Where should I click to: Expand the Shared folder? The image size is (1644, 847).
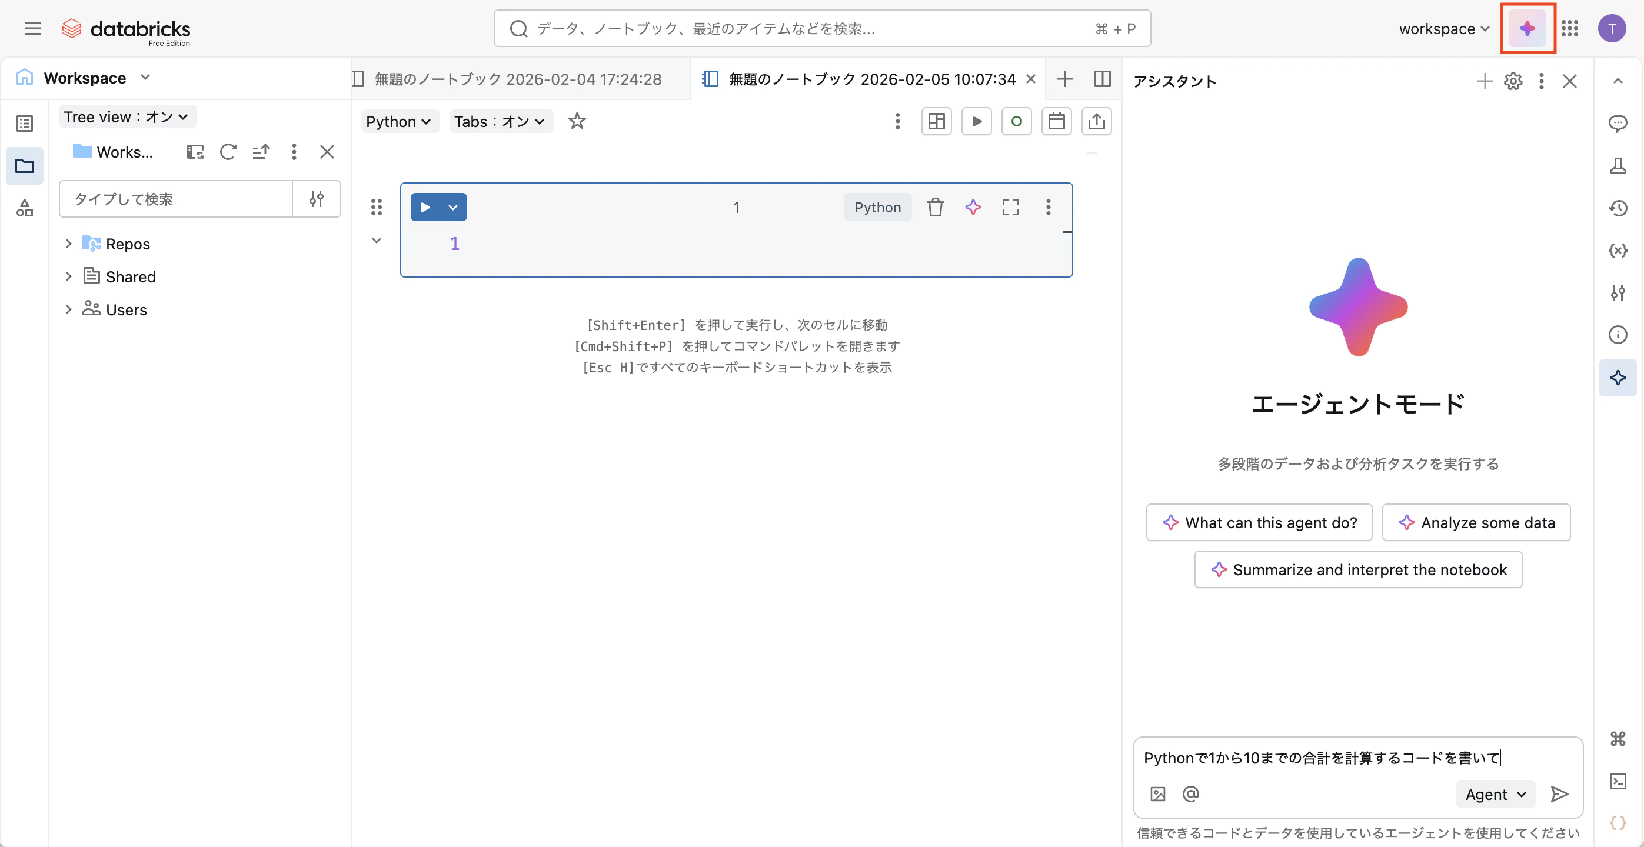69,276
